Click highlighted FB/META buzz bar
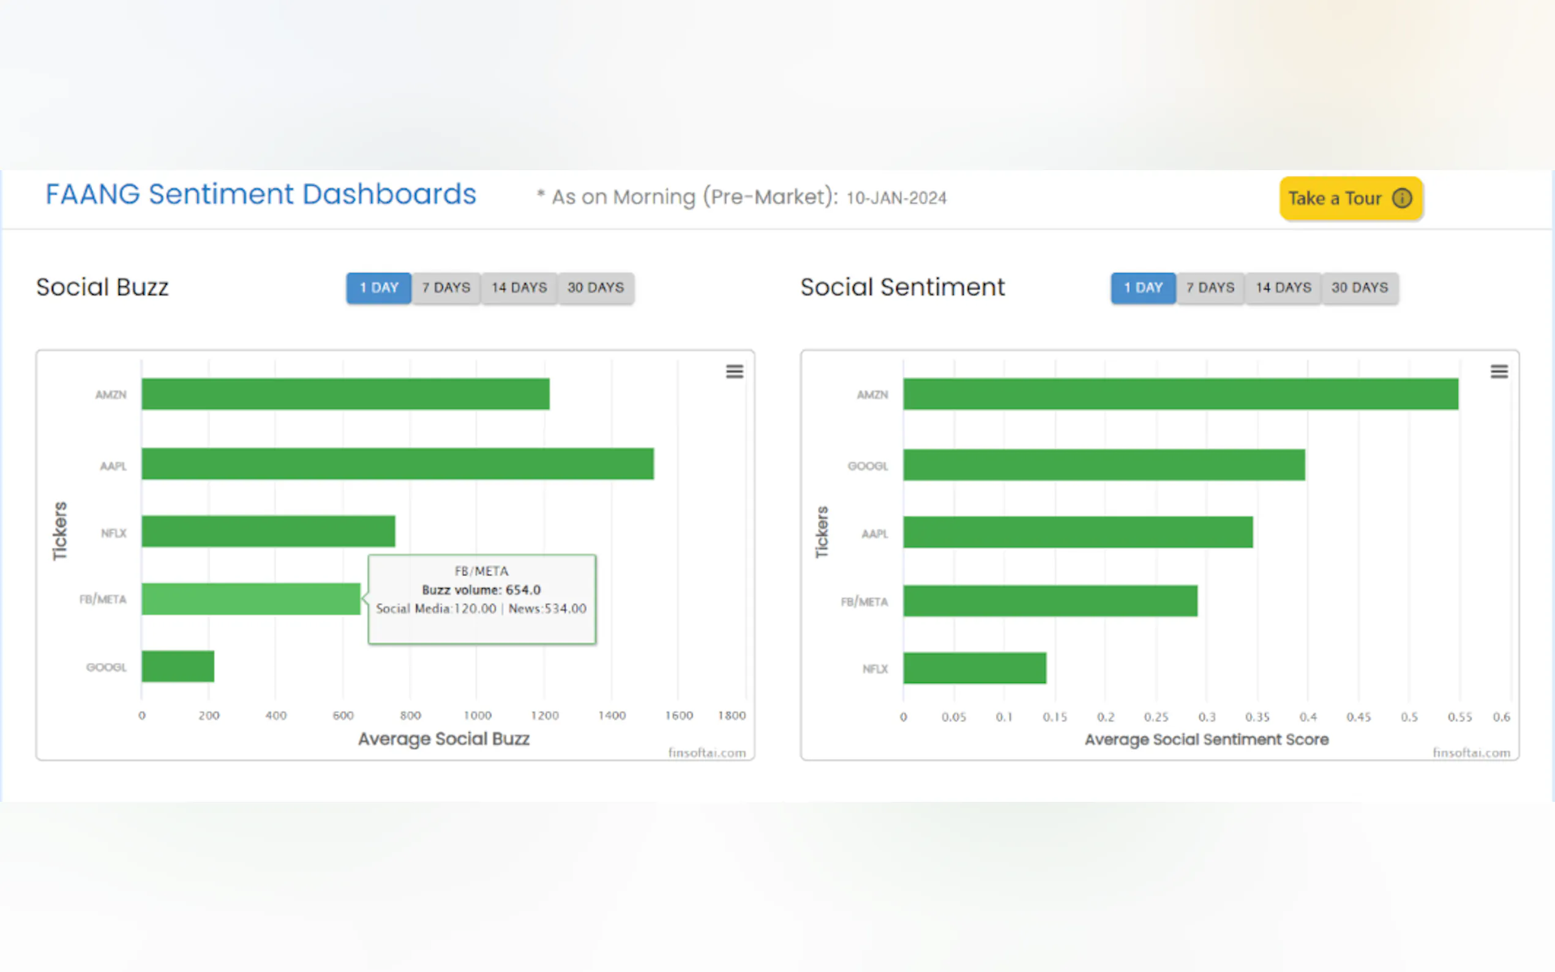The image size is (1555, 972). [251, 599]
